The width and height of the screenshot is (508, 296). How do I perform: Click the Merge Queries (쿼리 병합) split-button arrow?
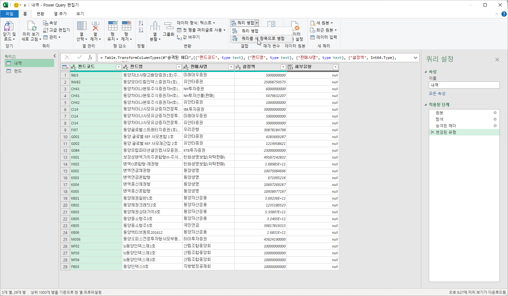tap(257, 23)
